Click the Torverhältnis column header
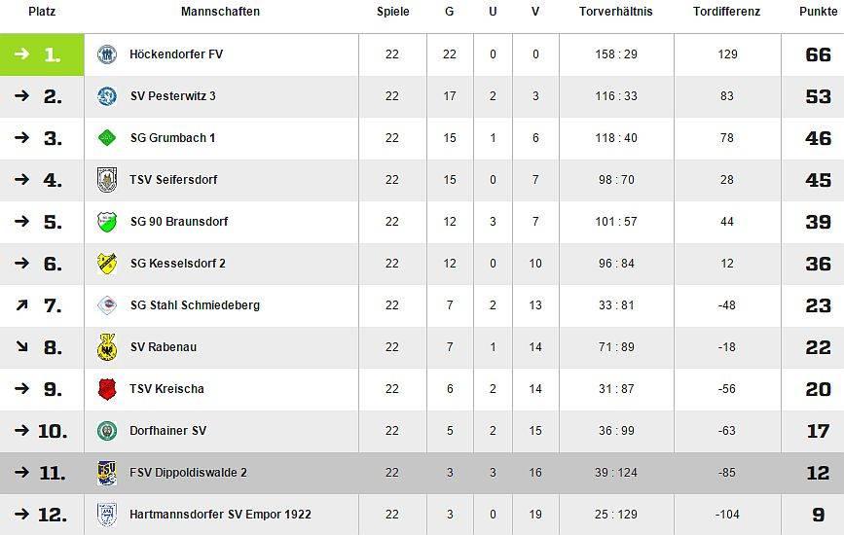Viewport: 844px width, 535px height. [x=615, y=12]
